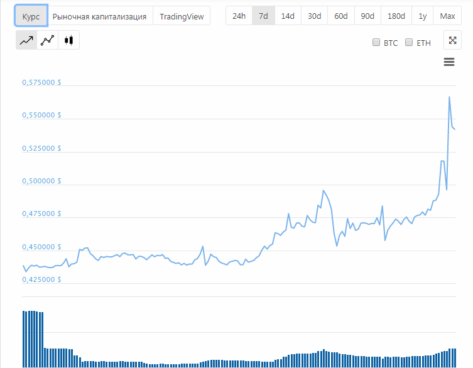Show the 1y price range
Viewport: 473px width, 368px height.
pos(422,16)
